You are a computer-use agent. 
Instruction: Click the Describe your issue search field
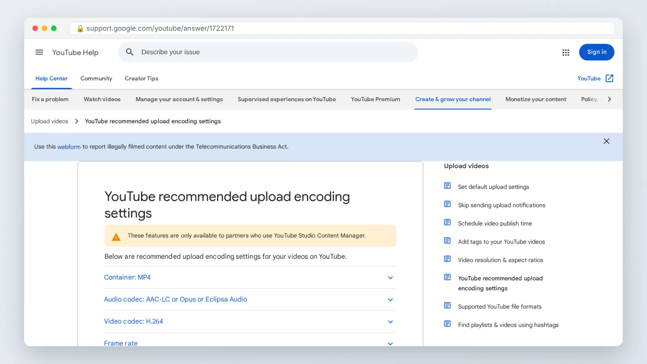click(268, 52)
